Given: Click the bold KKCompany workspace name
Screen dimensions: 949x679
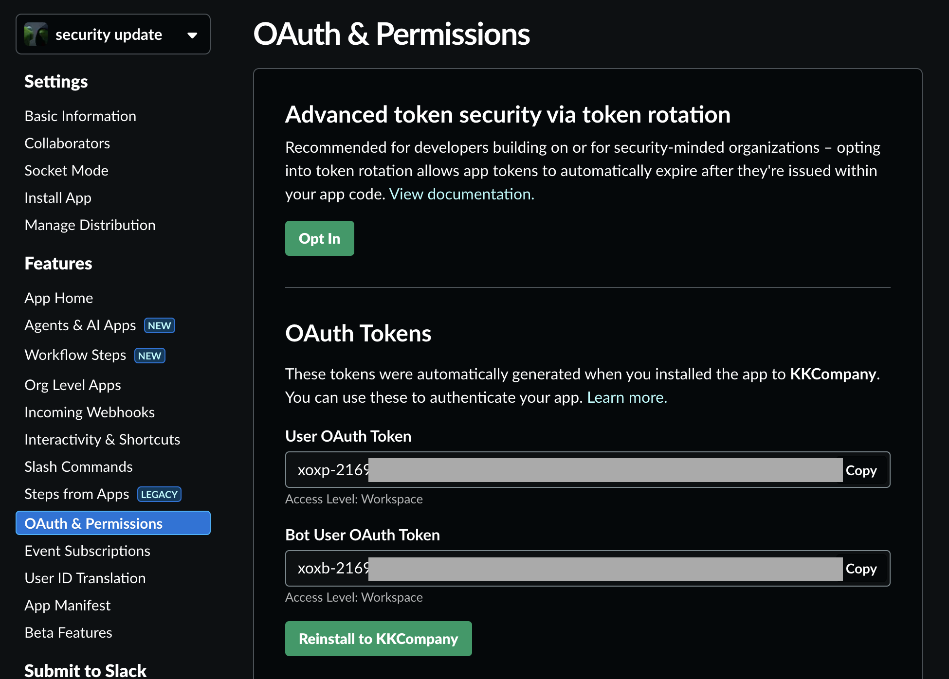Looking at the screenshot, I should tap(833, 374).
